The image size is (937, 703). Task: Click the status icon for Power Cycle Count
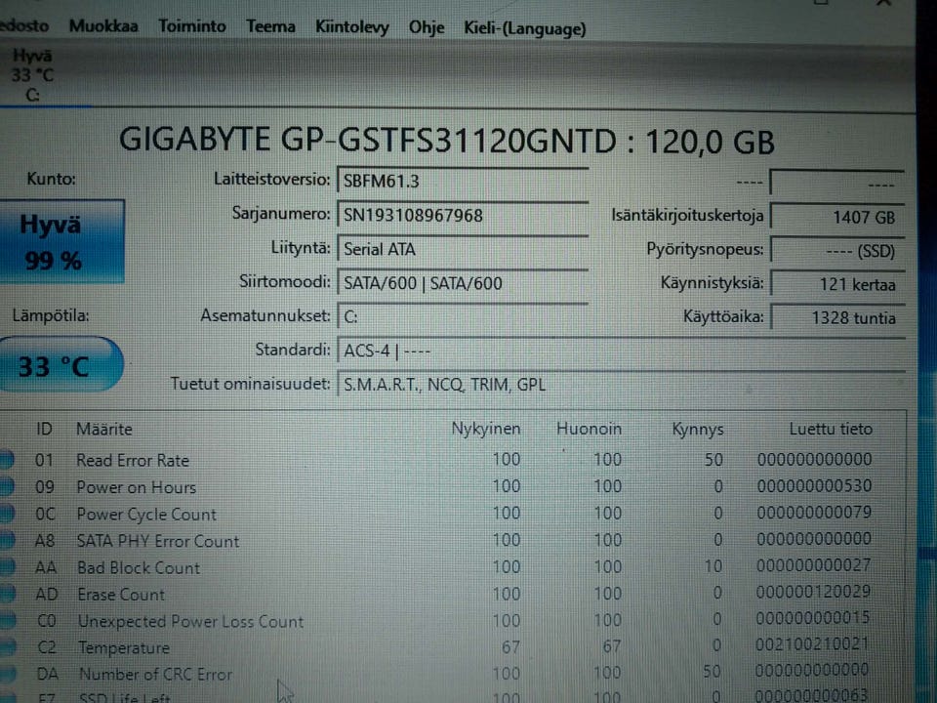(x=7, y=514)
